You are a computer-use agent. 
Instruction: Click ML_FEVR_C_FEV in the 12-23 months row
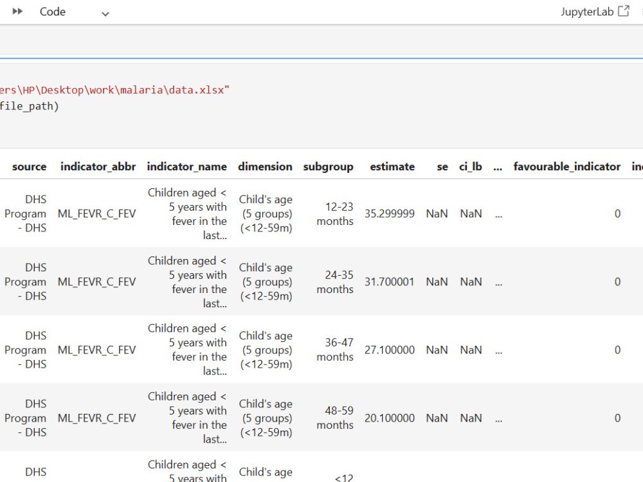[97, 214]
